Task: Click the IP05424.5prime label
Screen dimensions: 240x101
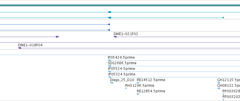Action: click(x=121, y=58)
